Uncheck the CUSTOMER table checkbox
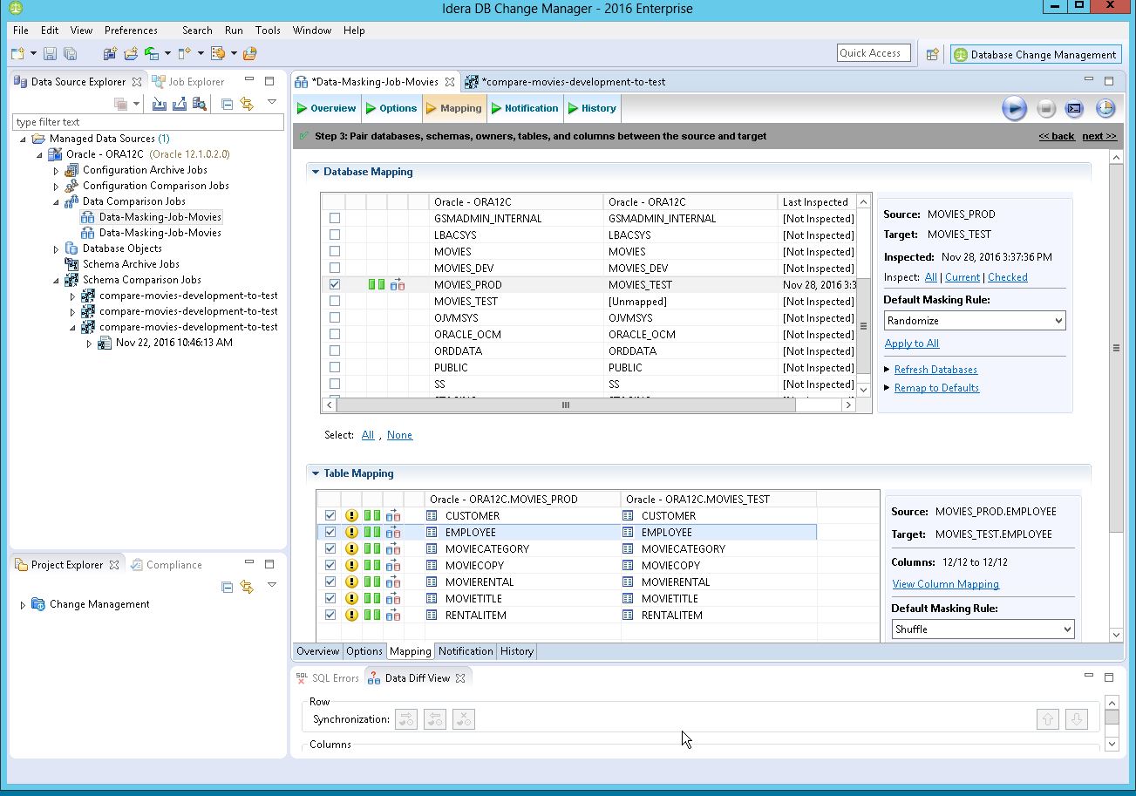This screenshot has width=1136, height=796. [330, 516]
